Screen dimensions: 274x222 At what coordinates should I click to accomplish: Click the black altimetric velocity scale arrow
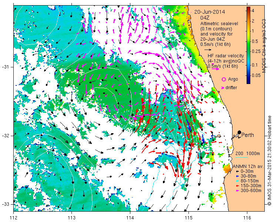point(208,50)
